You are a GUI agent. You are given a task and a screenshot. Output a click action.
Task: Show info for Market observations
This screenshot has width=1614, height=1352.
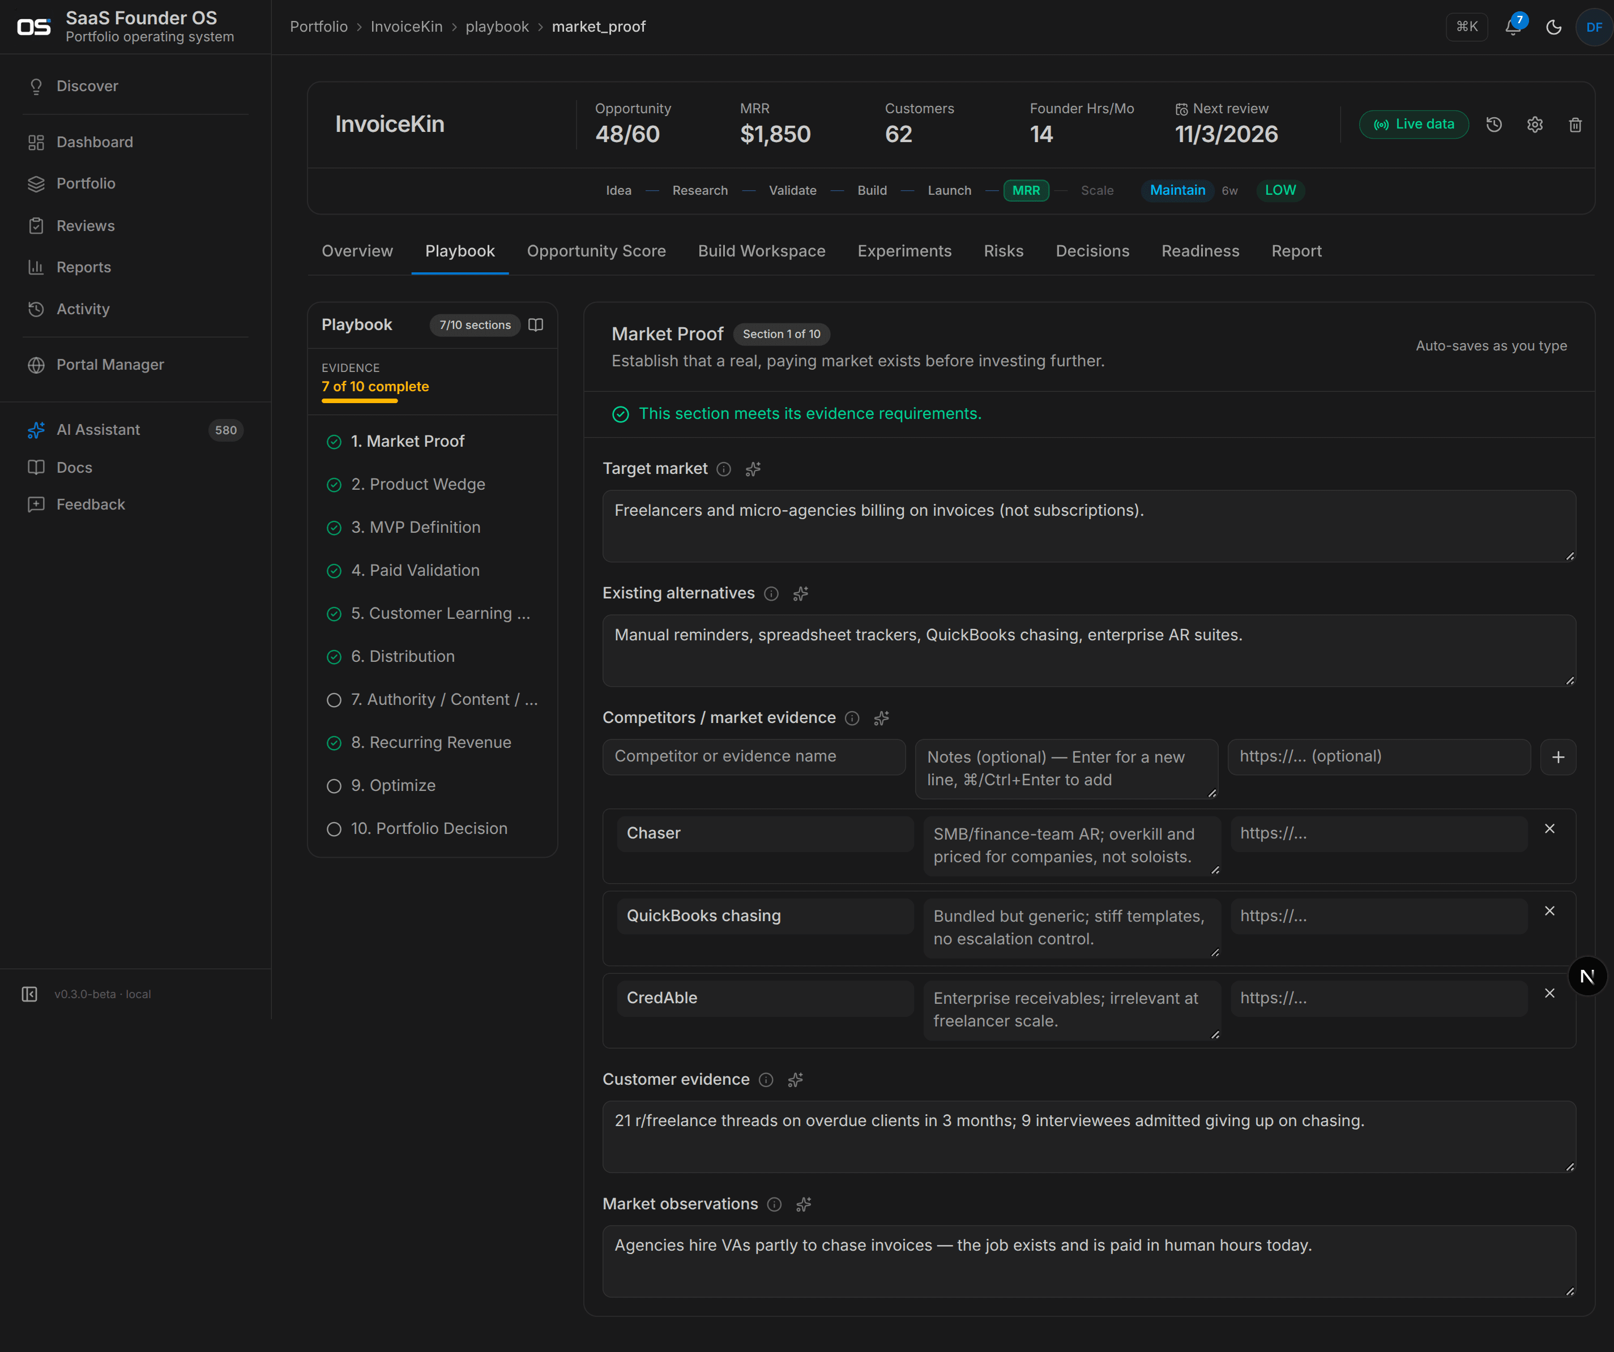click(x=775, y=1204)
